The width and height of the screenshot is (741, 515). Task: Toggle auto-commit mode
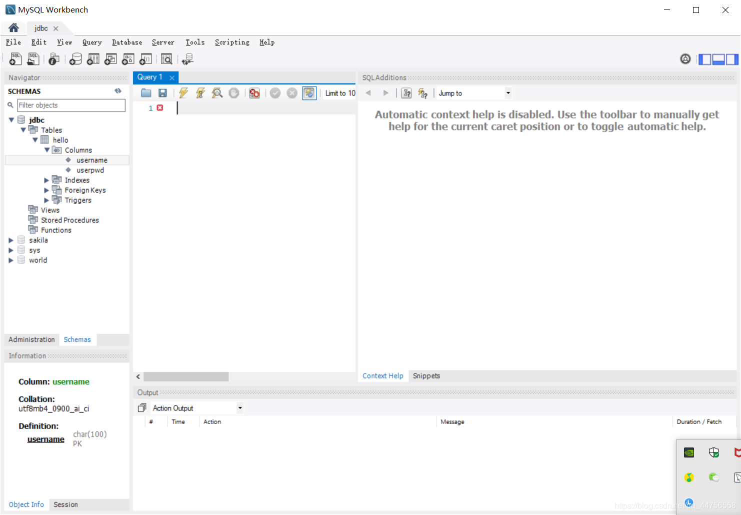click(x=309, y=93)
